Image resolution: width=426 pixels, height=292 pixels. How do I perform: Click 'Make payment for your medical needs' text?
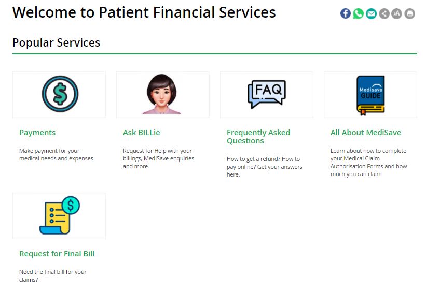point(56,154)
